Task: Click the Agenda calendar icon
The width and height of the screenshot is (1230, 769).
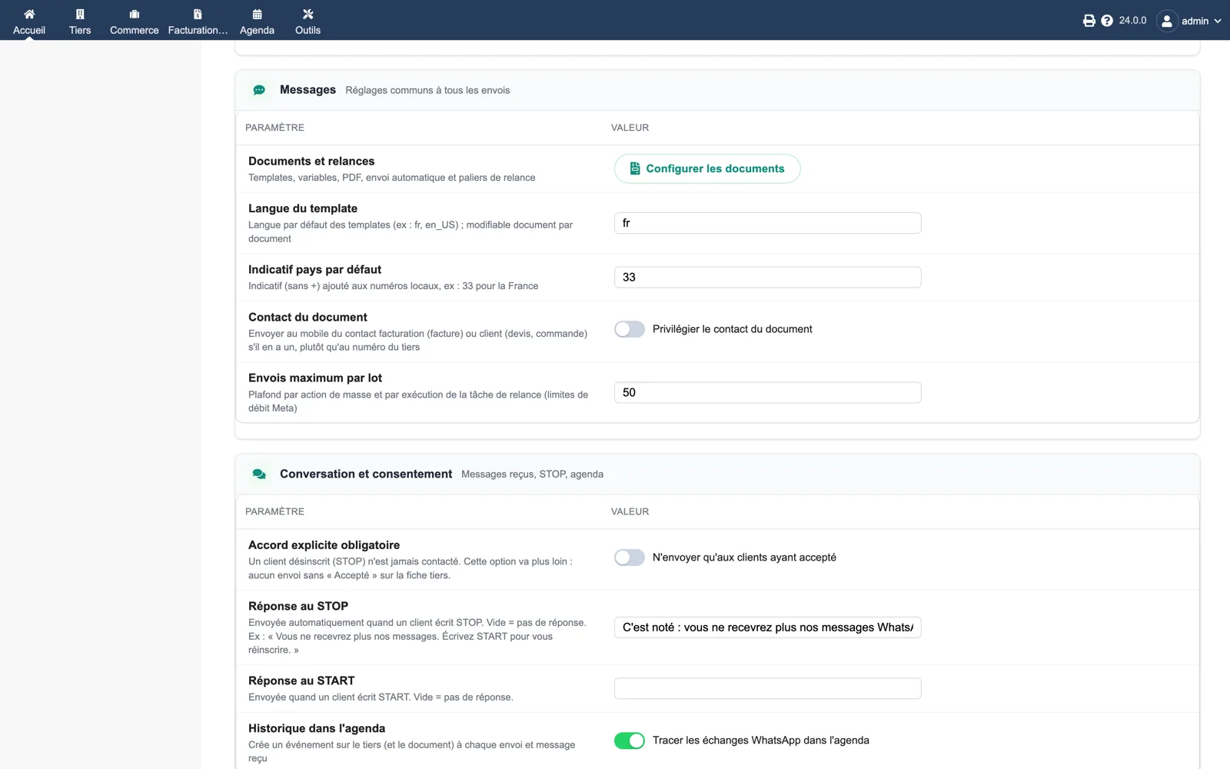Action: tap(257, 14)
